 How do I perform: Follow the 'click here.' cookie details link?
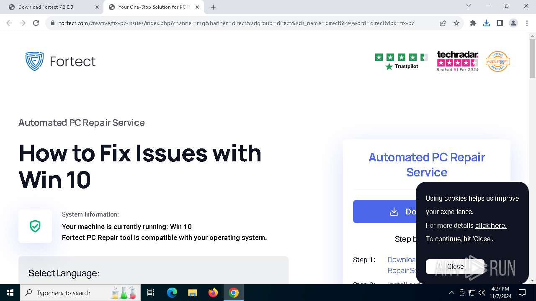pyautogui.click(x=491, y=225)
